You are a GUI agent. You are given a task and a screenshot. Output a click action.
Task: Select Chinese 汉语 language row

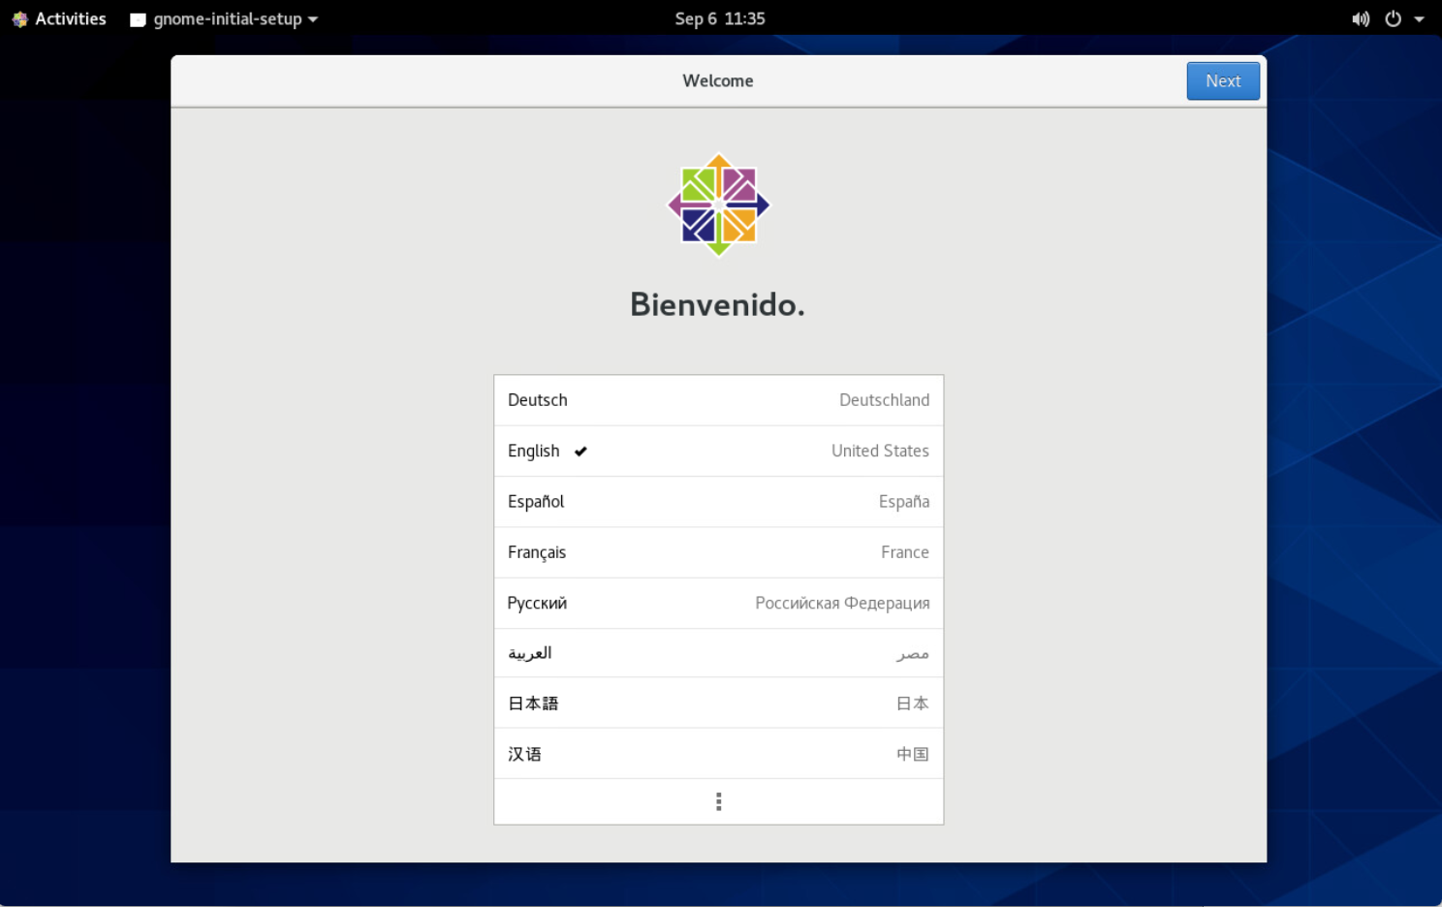(x=718, y=753)
